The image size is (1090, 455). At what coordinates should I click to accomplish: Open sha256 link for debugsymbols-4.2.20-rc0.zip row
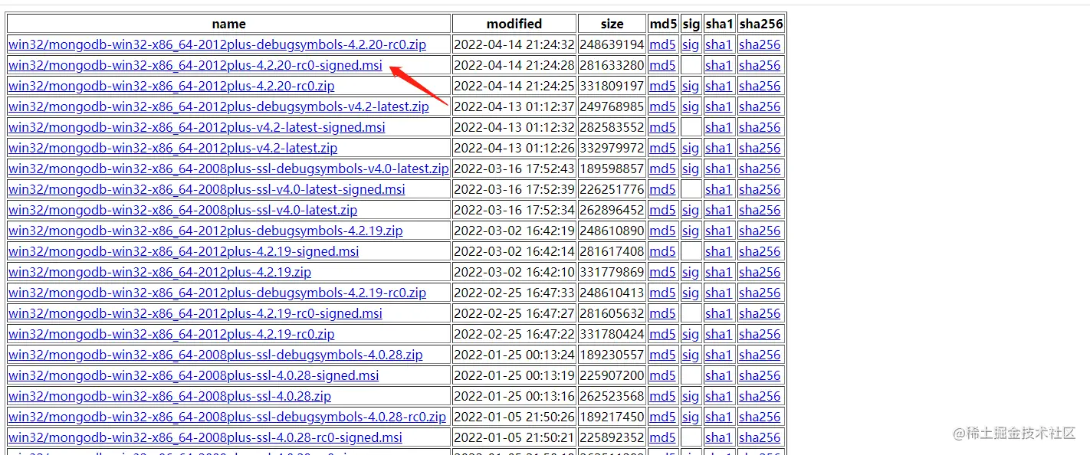tap(760, 44)
